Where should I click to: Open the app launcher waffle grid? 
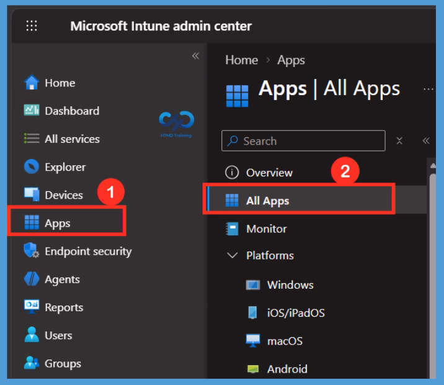[32, 26]
